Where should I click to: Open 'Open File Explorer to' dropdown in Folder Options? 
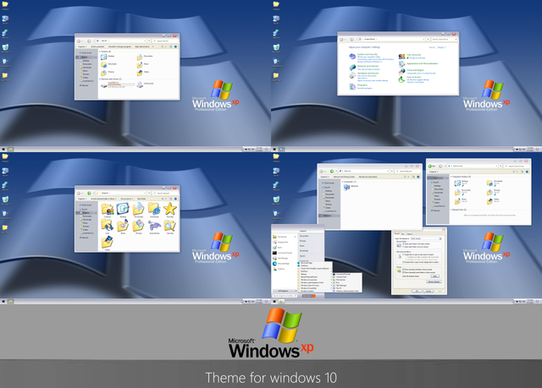click(427, 238)
